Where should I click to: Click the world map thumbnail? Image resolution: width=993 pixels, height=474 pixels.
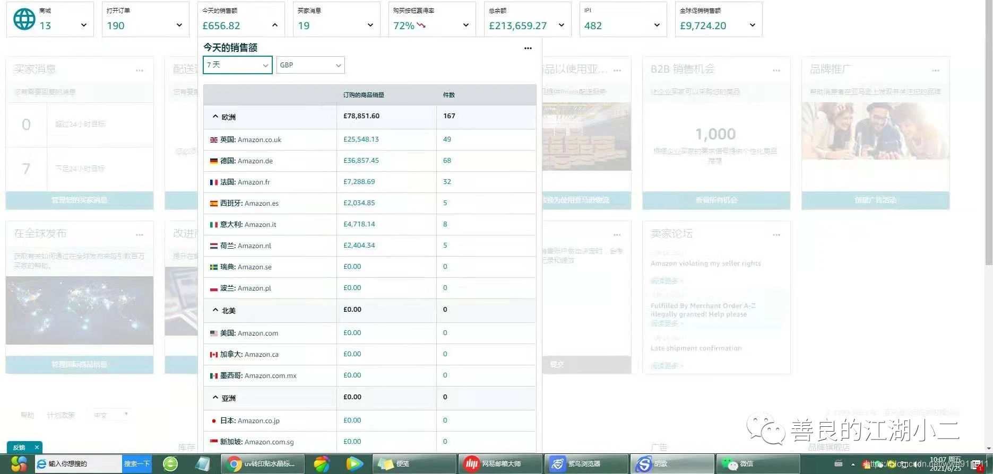80,310
